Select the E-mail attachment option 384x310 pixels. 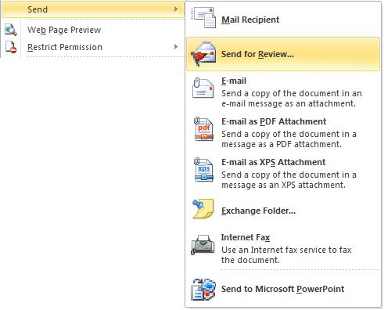point(283,92)
